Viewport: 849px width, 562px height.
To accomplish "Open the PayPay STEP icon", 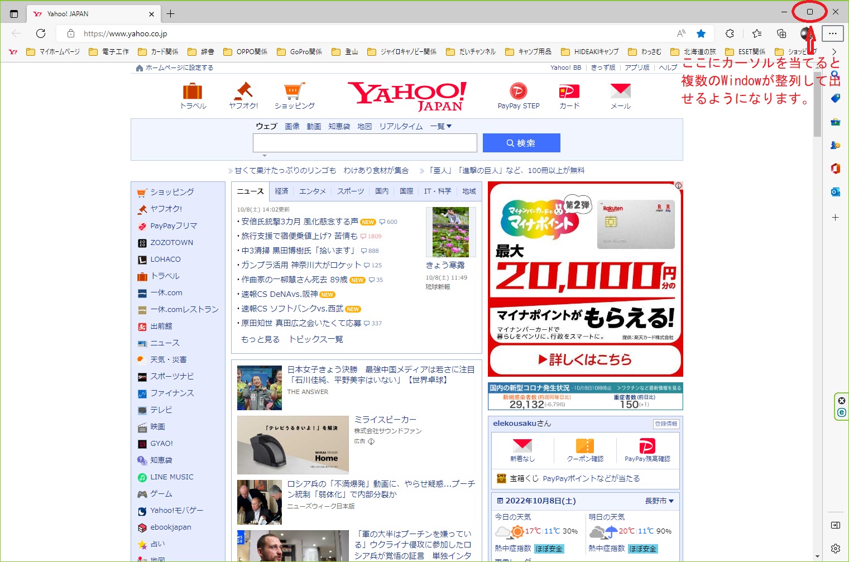I will 518,91.
